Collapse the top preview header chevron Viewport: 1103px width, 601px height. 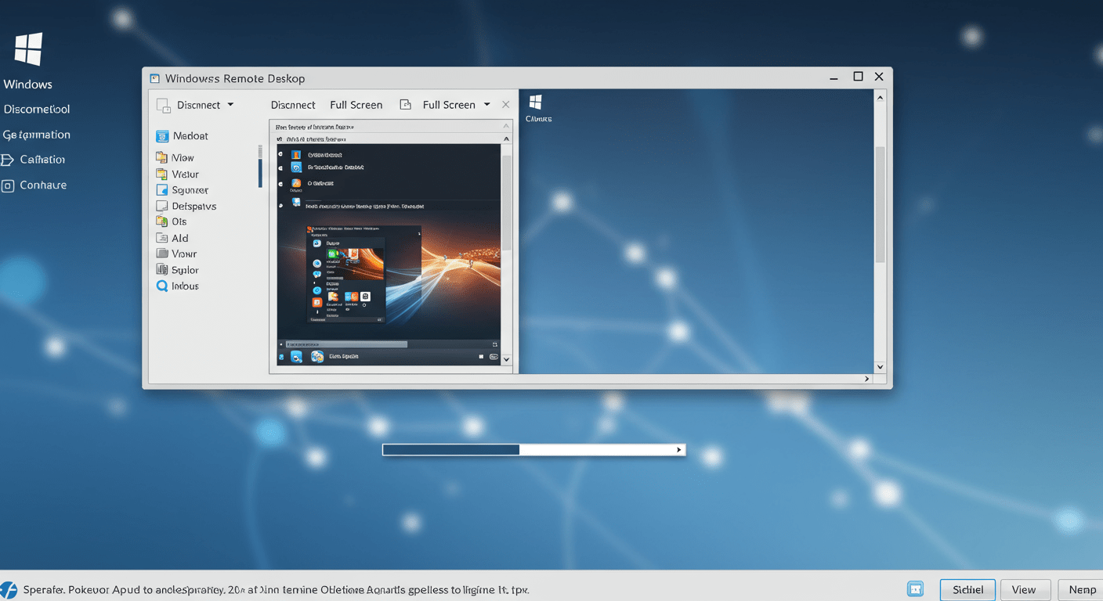[506, 126]
